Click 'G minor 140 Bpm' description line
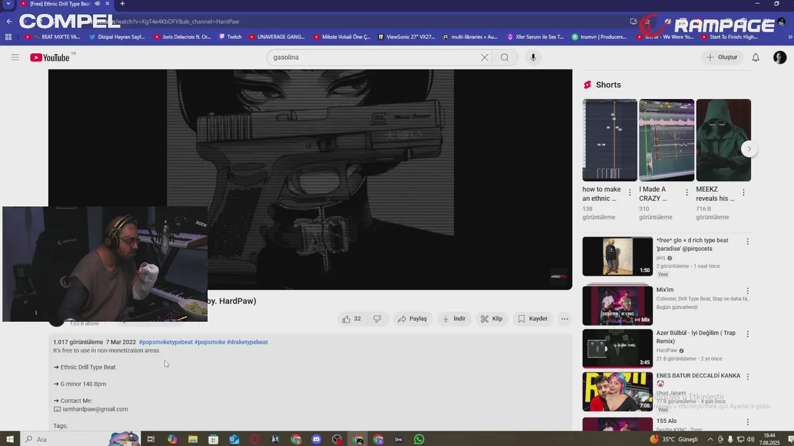Image resolution: width=794 pixels, height=446 pixels. click(83, 384)
